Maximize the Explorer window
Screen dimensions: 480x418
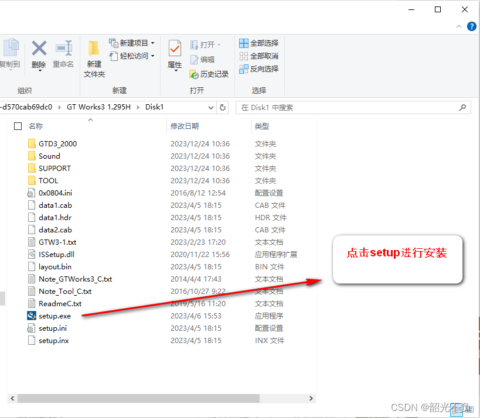point(438,9)
